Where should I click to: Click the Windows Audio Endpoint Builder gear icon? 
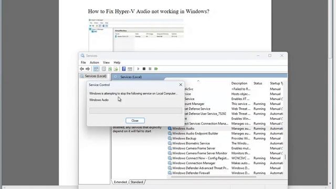pyautogui.click(x=170, y=133)
